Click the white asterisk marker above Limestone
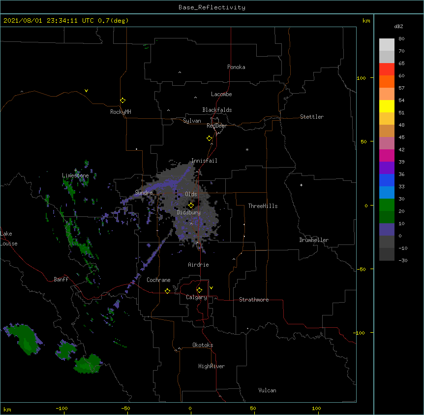 point(75,170)
